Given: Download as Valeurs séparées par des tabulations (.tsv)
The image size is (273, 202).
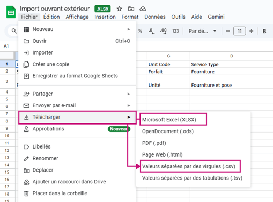Looking at the screenshot, I should click(193, 178).
